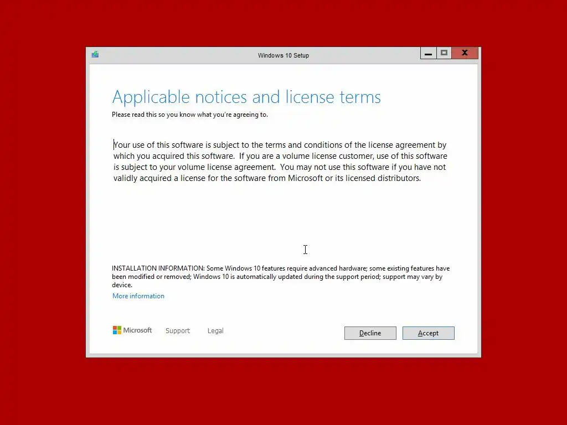567x425 pixels.
Task: Minimize the Windows 10 Setup window
Action: click(x=428, y=53)
